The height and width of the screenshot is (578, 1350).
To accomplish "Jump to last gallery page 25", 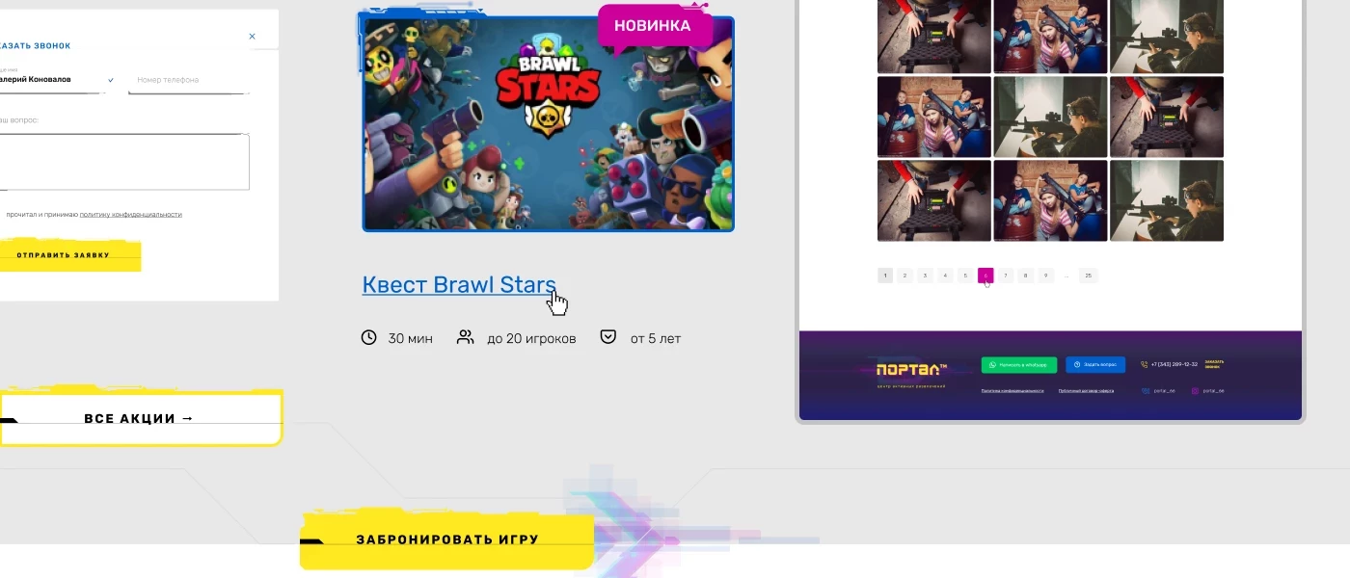I will (x=1088, y=276).
